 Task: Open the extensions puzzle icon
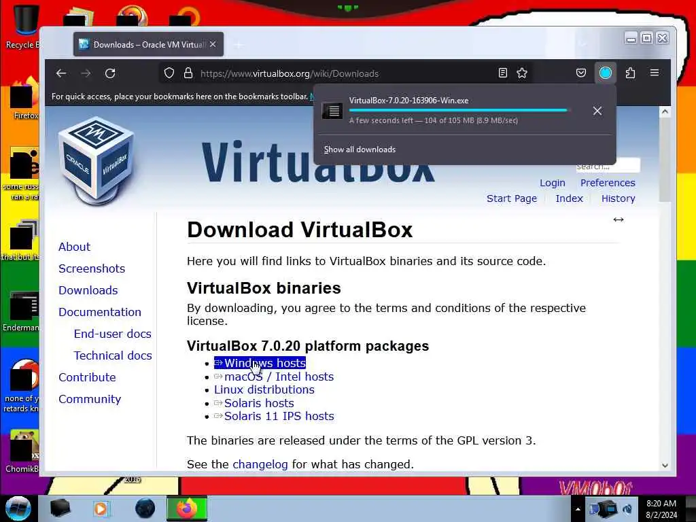(x=630, y=73)
